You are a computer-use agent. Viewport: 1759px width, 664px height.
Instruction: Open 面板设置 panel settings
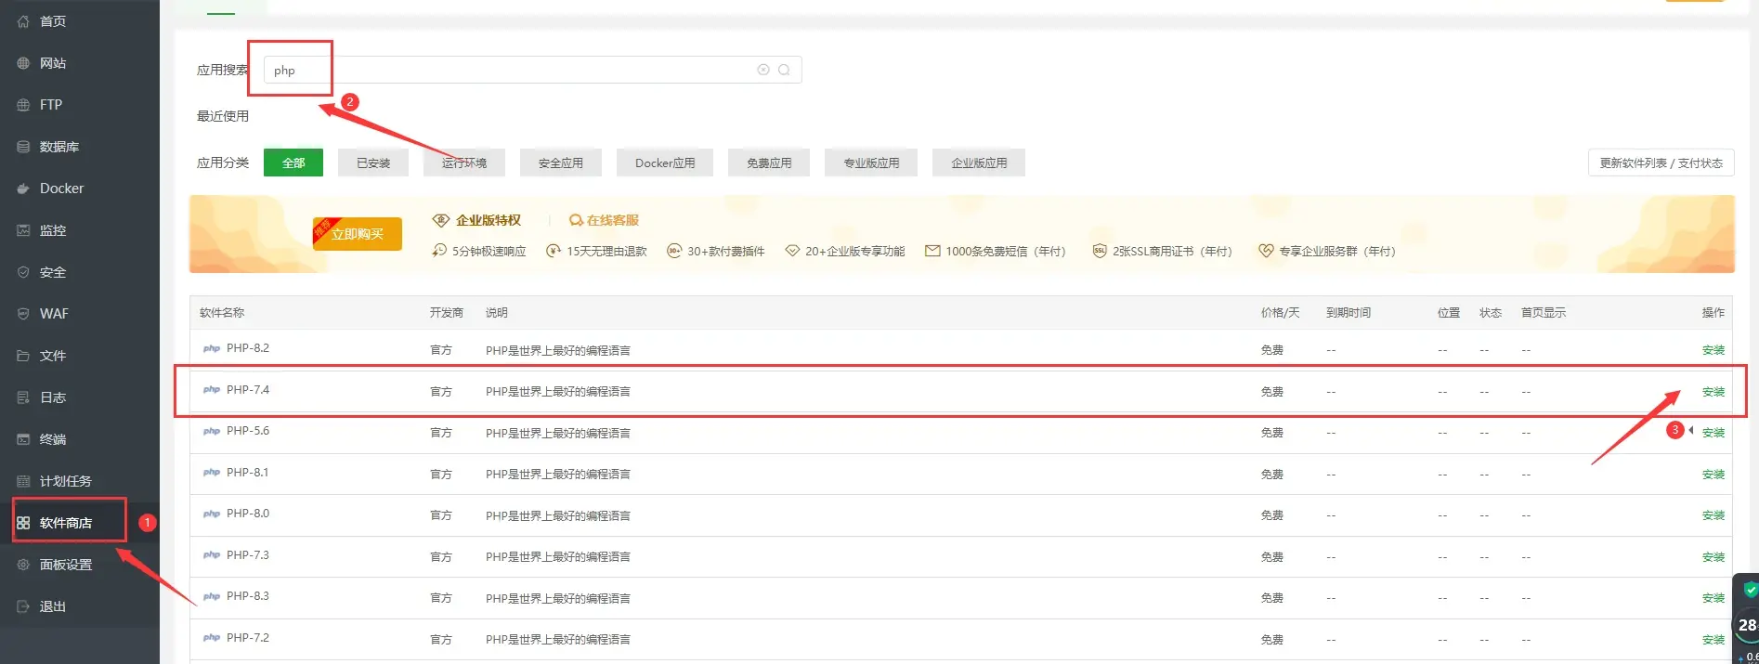click(65, 565)
